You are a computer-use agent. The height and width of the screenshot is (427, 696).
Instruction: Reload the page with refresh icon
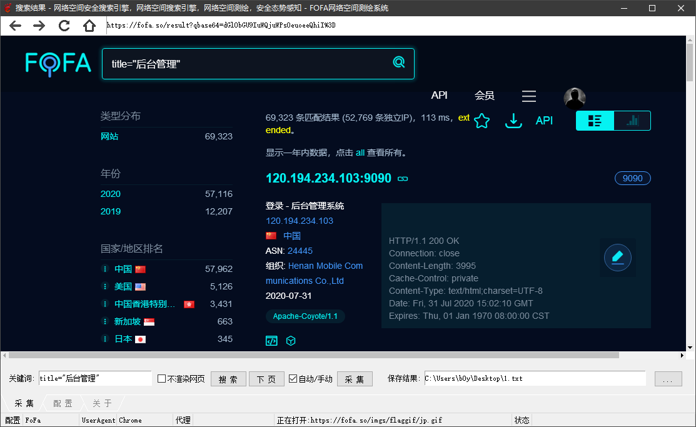(64, 26)
